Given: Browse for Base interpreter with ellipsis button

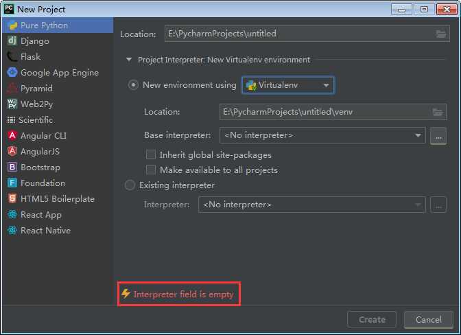Looking at the screenshot, I should click(x=438, y=136).
